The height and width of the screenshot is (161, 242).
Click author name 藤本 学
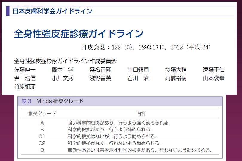click(62, 70)
